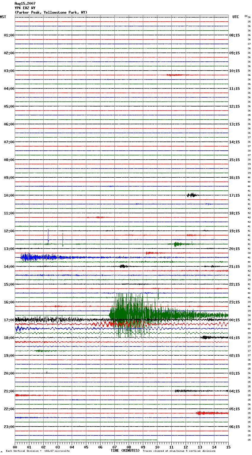Select the 05:00 MST row label
The width and height of the screenshot is (252, 455).
tap(9, 106)
